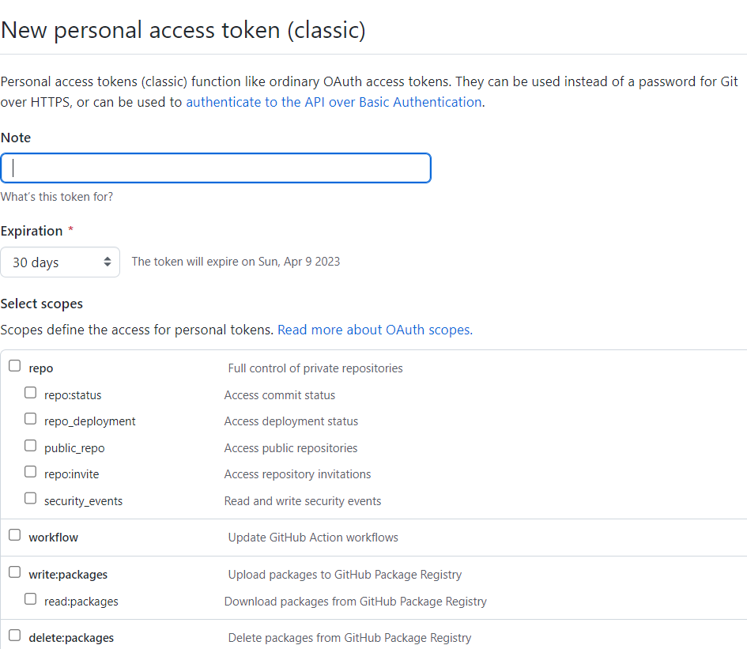Click the delete:packages scope label
The height and width of the screenshot is (649, 747).
[71, 638]
